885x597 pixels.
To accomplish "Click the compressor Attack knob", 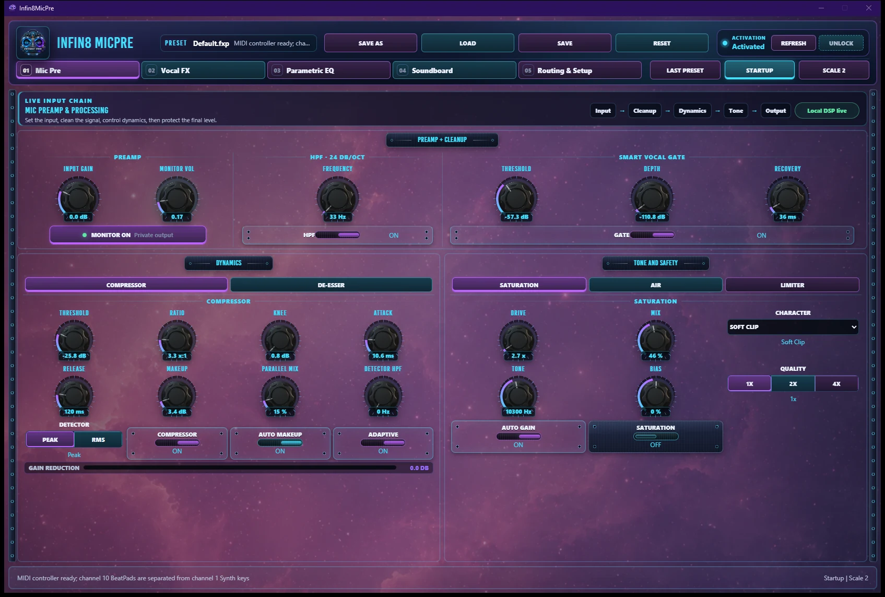I will 383,340.
